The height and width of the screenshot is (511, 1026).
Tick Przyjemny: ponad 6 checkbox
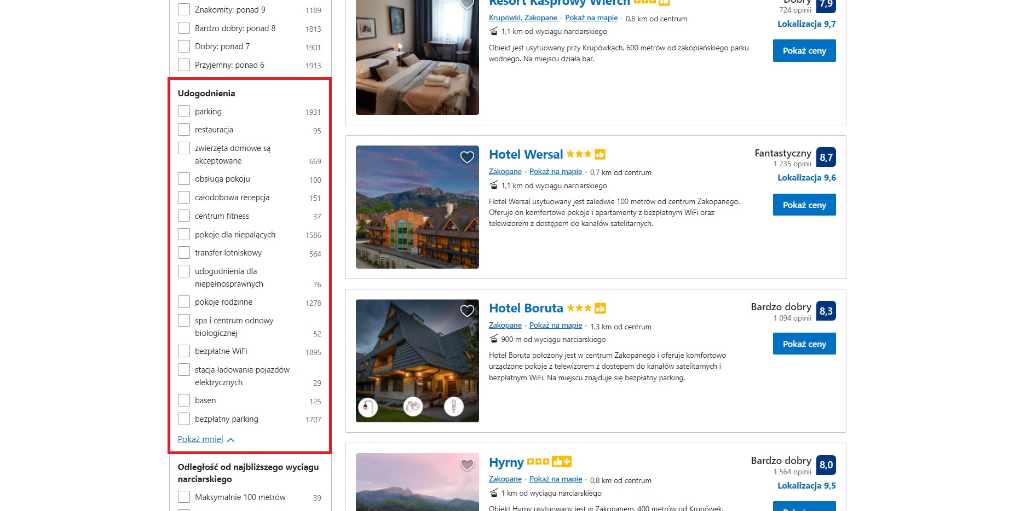[x=184, y=65]
